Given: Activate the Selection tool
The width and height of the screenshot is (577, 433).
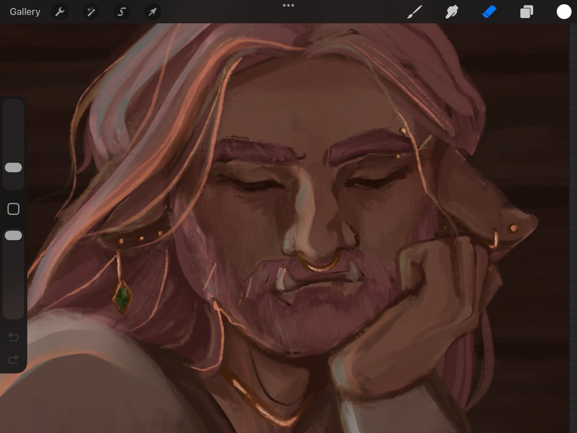Looking at the screenshot, I should click(x=122, y=12).
